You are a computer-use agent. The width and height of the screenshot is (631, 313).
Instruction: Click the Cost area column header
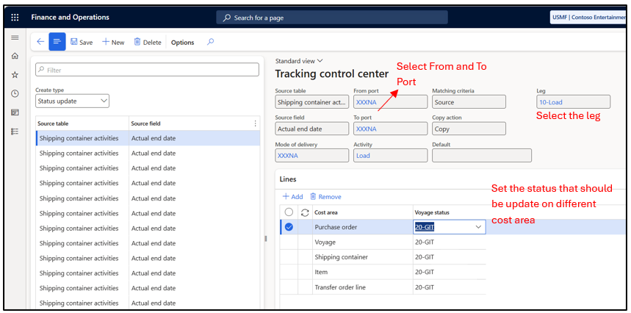pos(363,212)
